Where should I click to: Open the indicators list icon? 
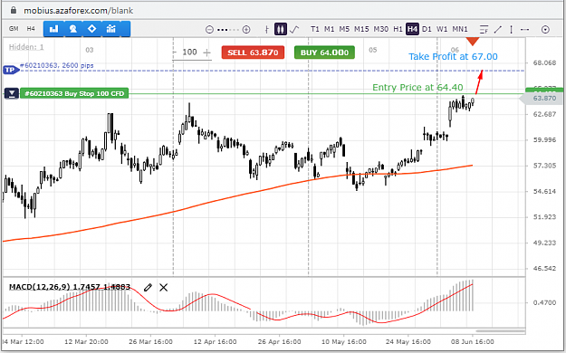(x=484, y=29)
